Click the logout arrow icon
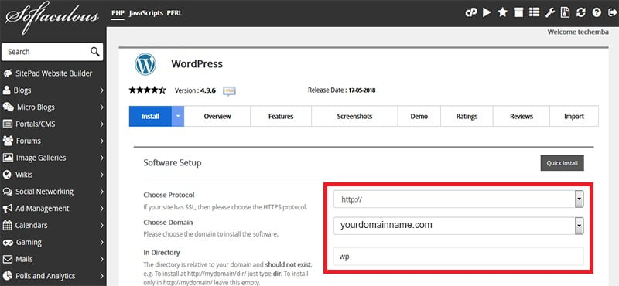This screenshot has width=619, height=286. coord(612,12)
